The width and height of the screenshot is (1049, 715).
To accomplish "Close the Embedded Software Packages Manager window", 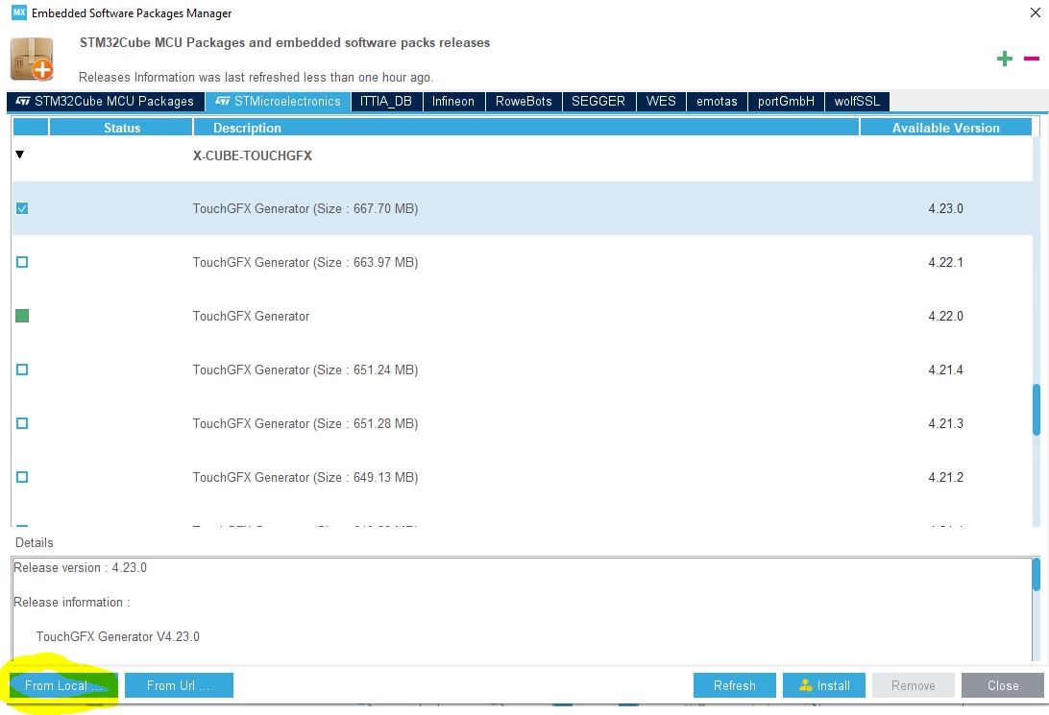I will pyautogui.click(x=1035, y=12).
